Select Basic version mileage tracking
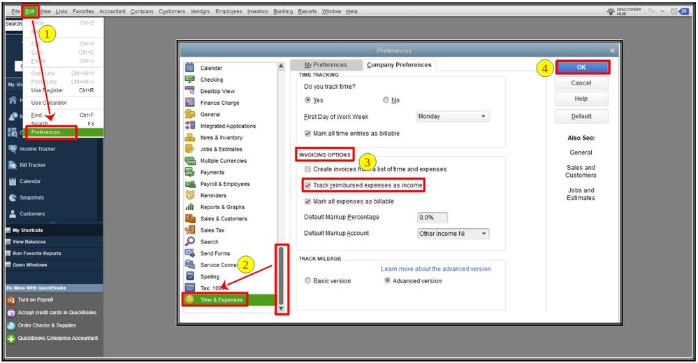The image size is (698, 363). (307, 280)
